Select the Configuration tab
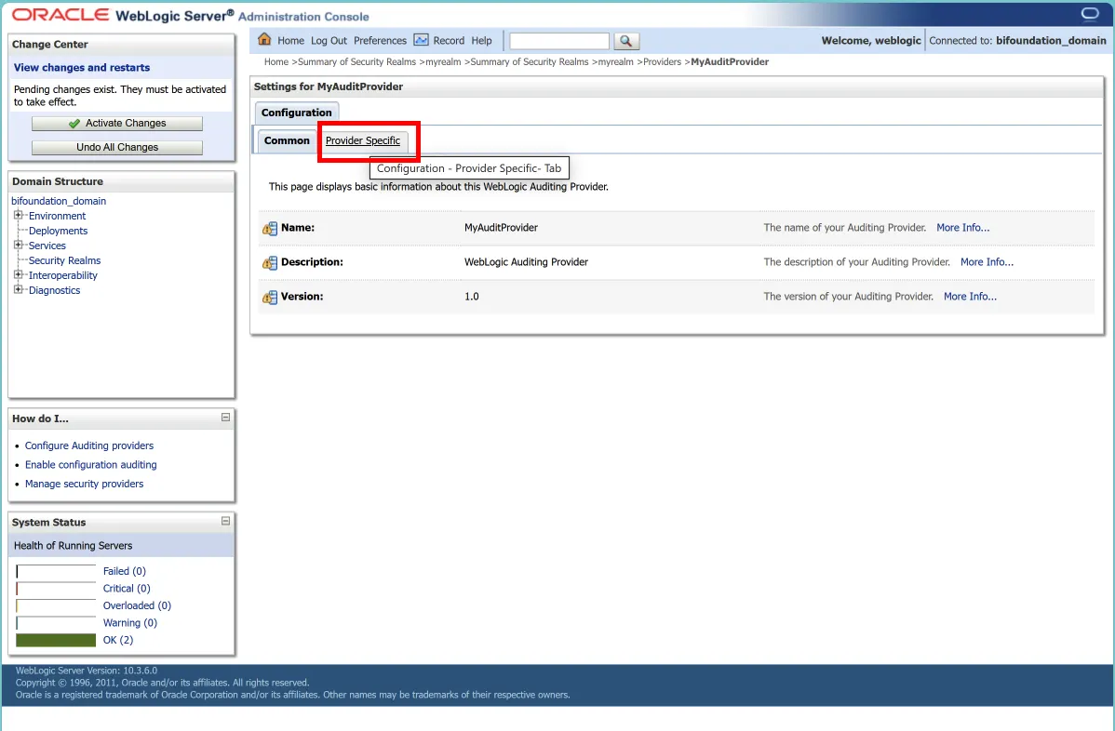The width and height of the screenshot is (1115, 731). (x=297, y=113)
